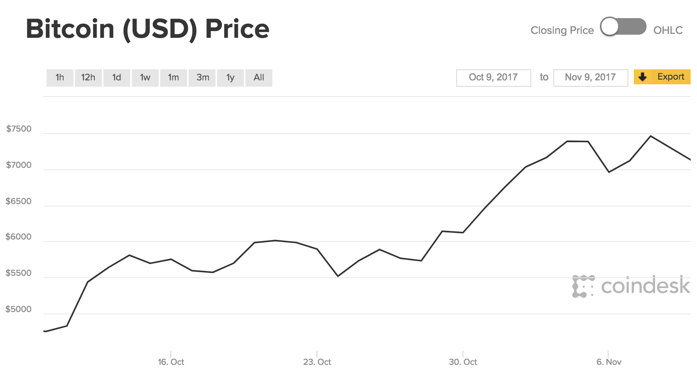Toggle the Closing Price/OHLC switch

[x=623, y=27]
